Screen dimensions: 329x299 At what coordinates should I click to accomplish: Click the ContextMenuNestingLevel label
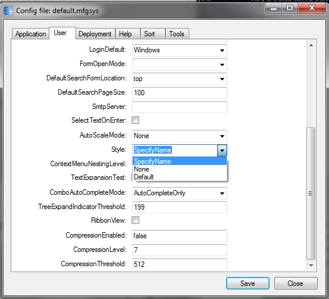click(88, 164)
